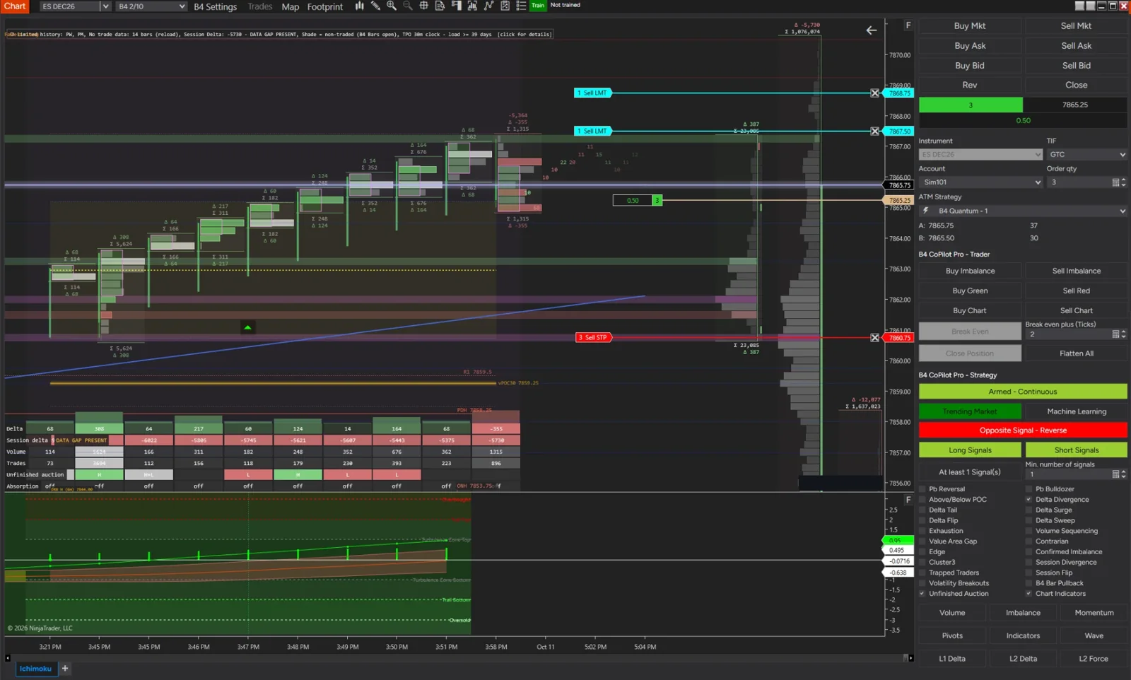Open the data box icon in toolbar
This screenshot has width=1131, height=680.
coord(440,6)
